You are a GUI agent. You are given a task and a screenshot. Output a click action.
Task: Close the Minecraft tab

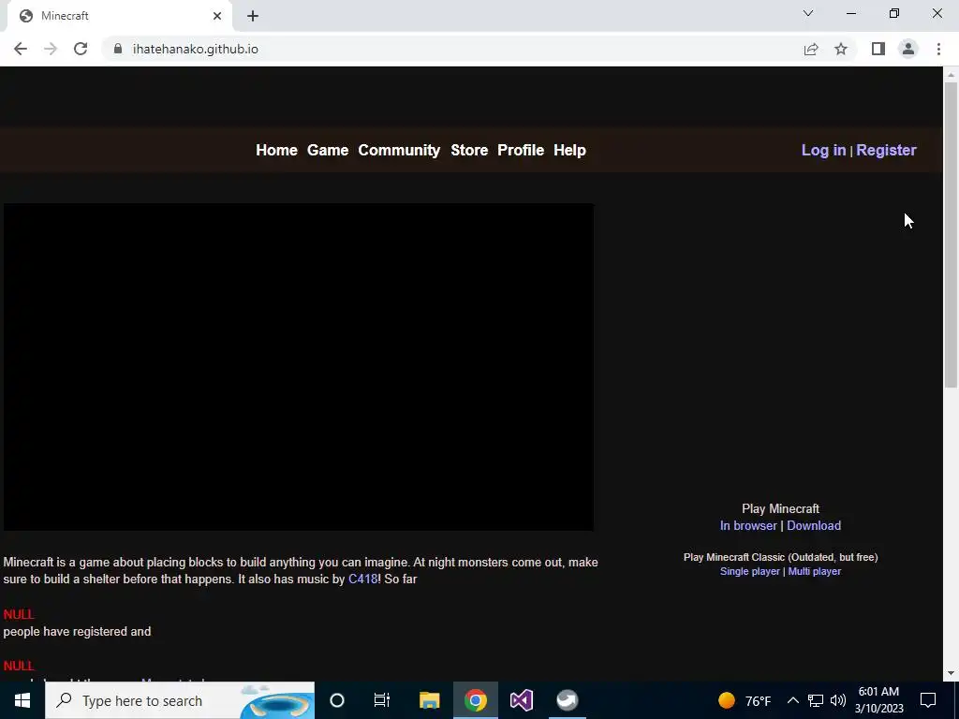pyautogui.click(x=217, y=16)
